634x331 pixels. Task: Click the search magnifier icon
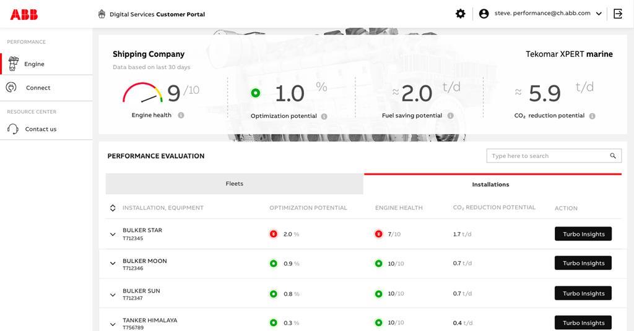(613, 156)
